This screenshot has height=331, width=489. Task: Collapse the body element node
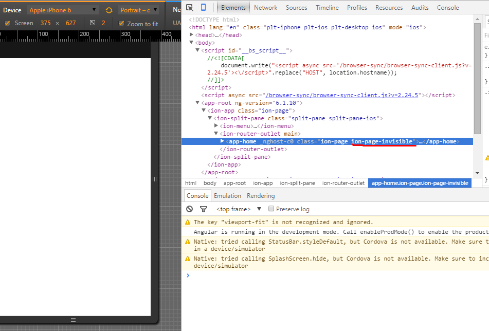pyautogui.click(x=191, y=42)
